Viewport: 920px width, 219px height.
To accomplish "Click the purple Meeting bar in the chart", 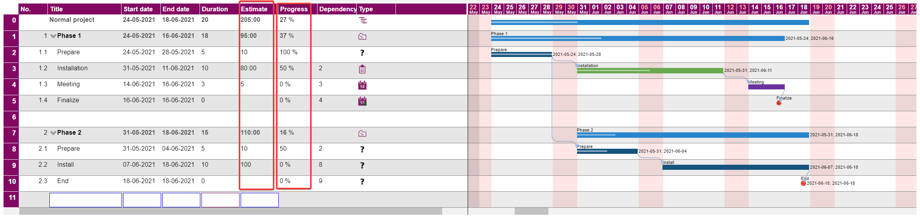I will [x=766, y=87].
